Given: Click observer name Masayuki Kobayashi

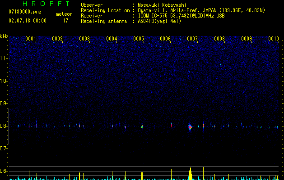Looking at the screenshot, I should click(x=162, y=5).
